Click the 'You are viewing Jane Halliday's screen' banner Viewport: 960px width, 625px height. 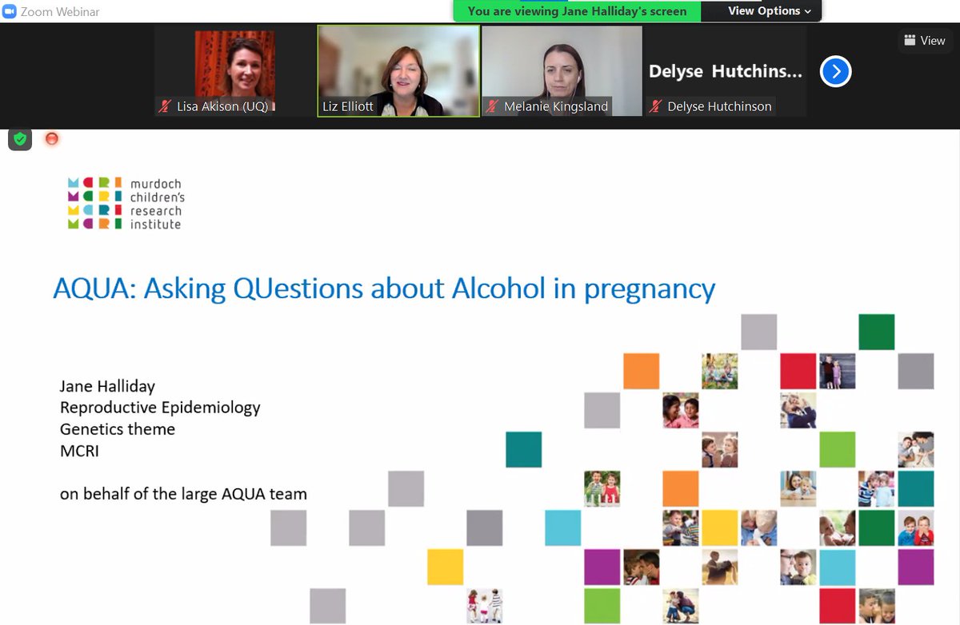point(577,11)
